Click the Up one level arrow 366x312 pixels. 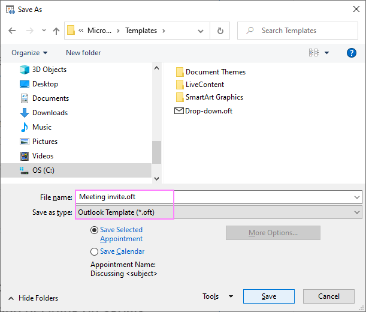(56, 31)
